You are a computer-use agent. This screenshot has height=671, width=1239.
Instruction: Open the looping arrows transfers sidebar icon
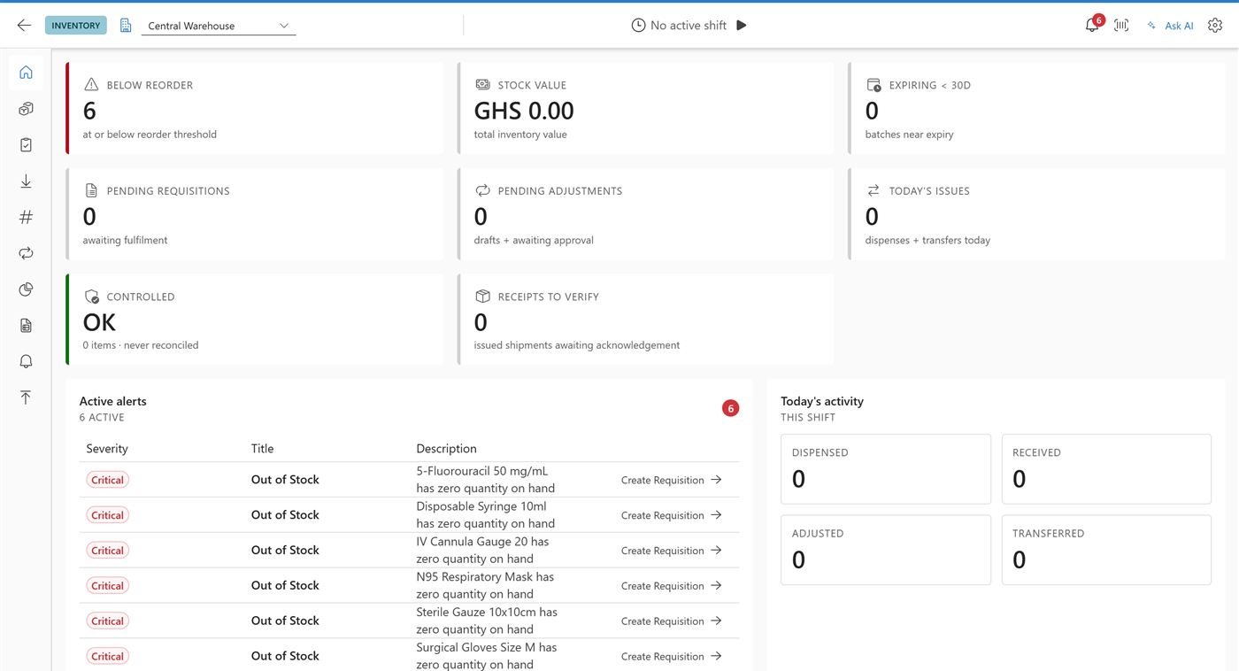click(x=26, y=253)
